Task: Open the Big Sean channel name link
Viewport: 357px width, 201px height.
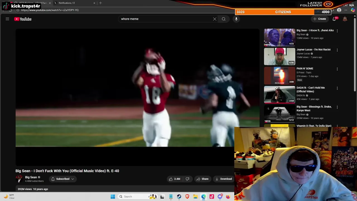Action: click(x=31, y=177)
